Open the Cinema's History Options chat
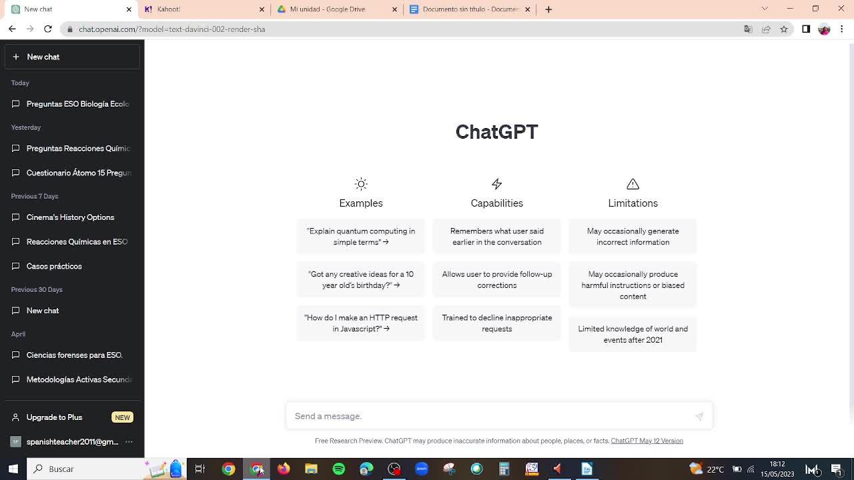Viewport: 854px width, 480px height. pyautogui.click(x=72, y=217)
